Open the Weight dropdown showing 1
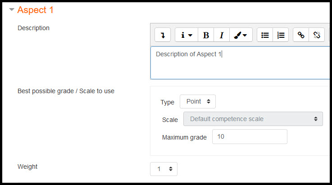Image resolution: width=332 pixels, height=185 pixels. click(164, 169)
